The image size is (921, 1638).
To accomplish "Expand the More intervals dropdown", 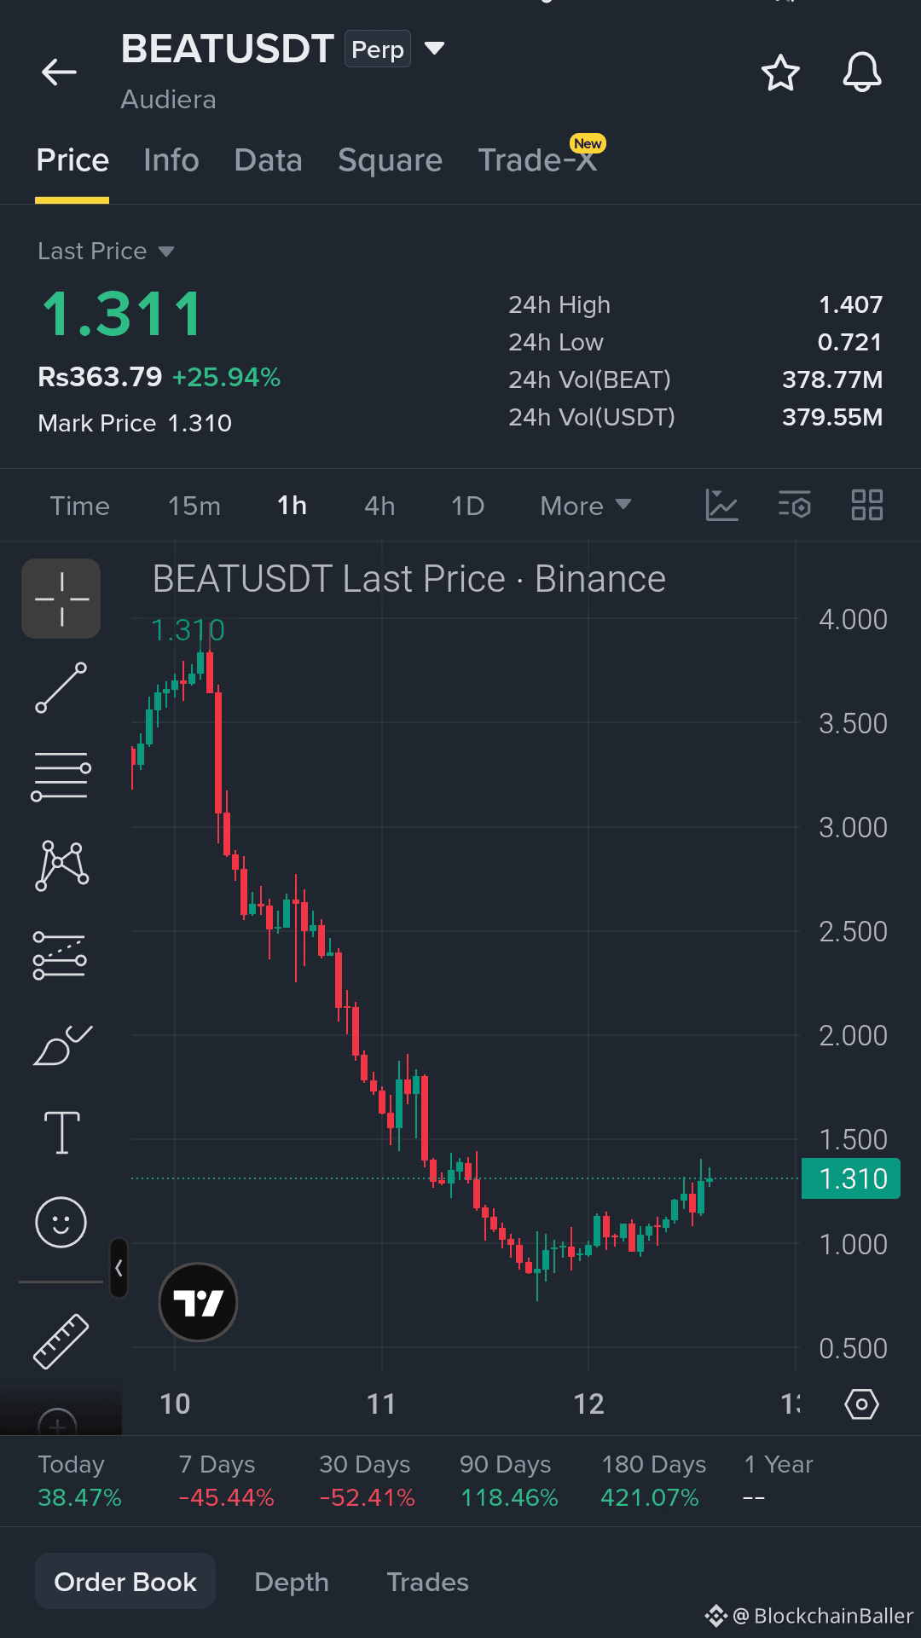I will click(x=586, y=506).
